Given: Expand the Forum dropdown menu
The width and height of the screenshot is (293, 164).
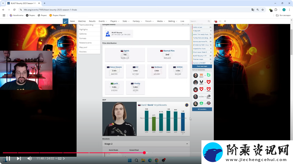Looking at the screenshot, I should pos(149,21).
